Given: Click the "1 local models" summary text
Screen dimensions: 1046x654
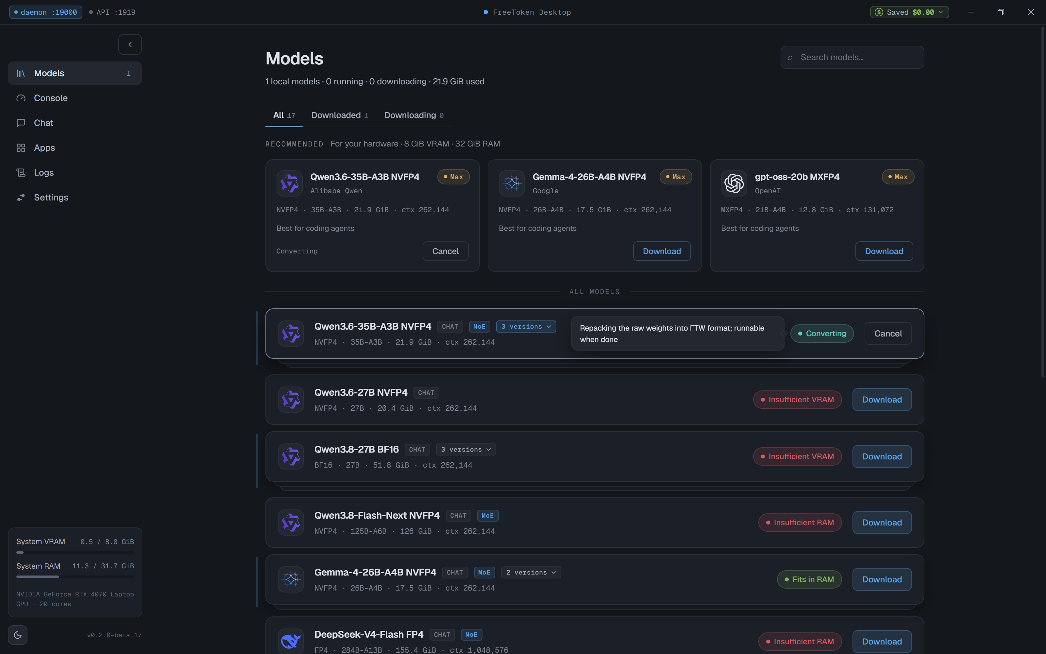Looking at the screenshot, I should 293,82.
